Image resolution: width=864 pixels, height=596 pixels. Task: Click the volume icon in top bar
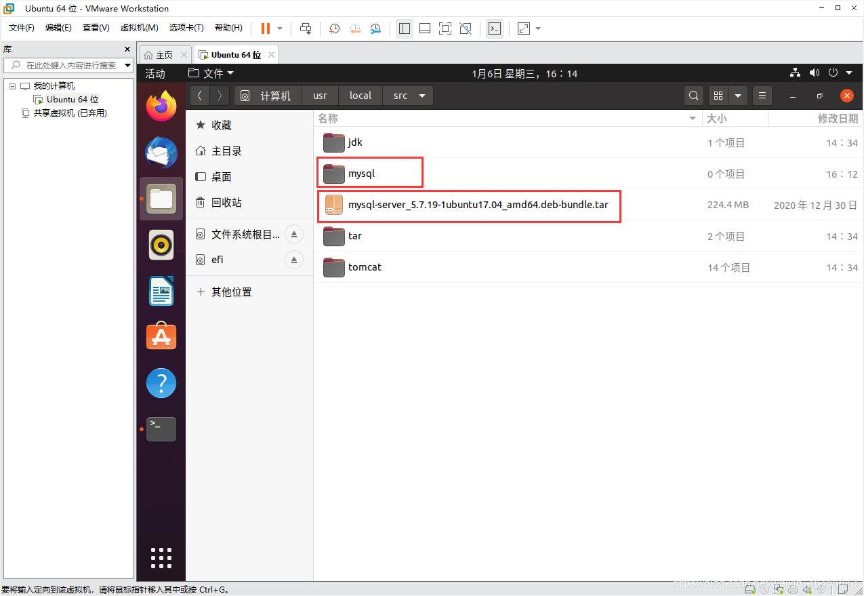(814, 73)
